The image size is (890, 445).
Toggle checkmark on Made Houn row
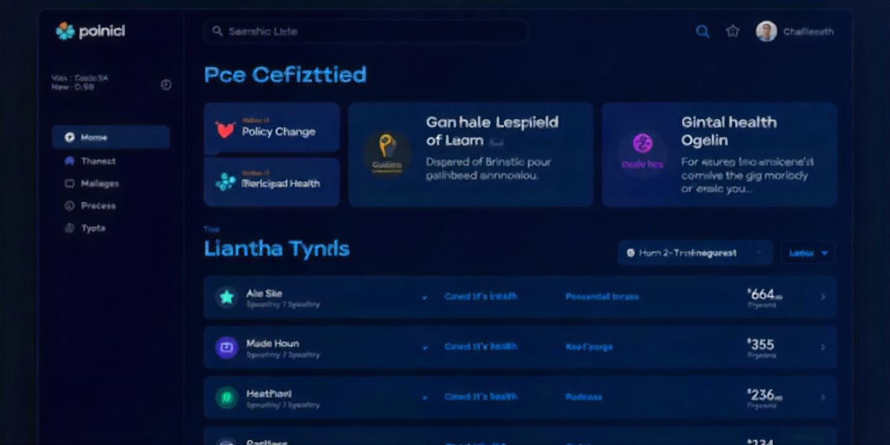(x=425, y=348)
